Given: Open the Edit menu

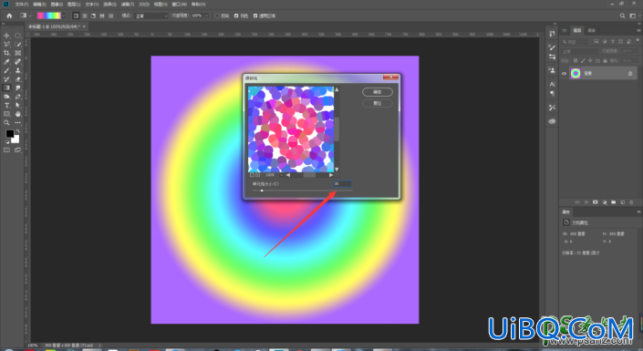Looking at the screenshot, I should click(39, 4).
